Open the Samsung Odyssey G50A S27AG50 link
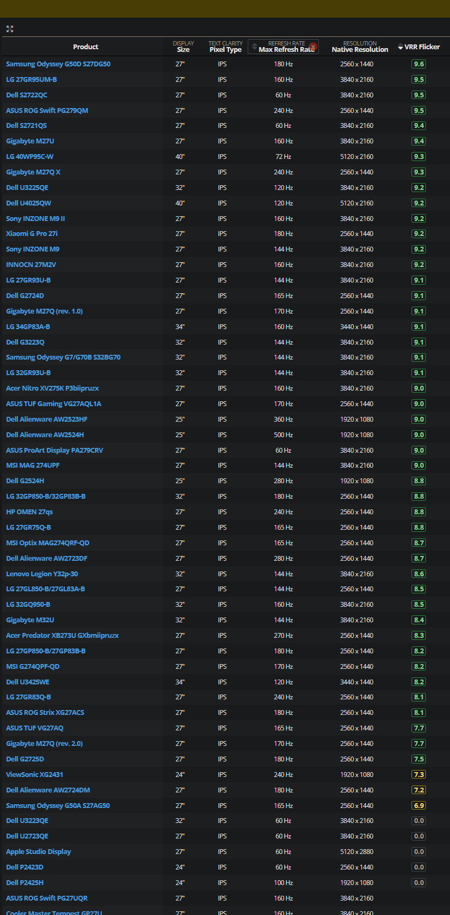Viewport: 450px width, 915px height. pyautogui.click(x=58, y=805)
